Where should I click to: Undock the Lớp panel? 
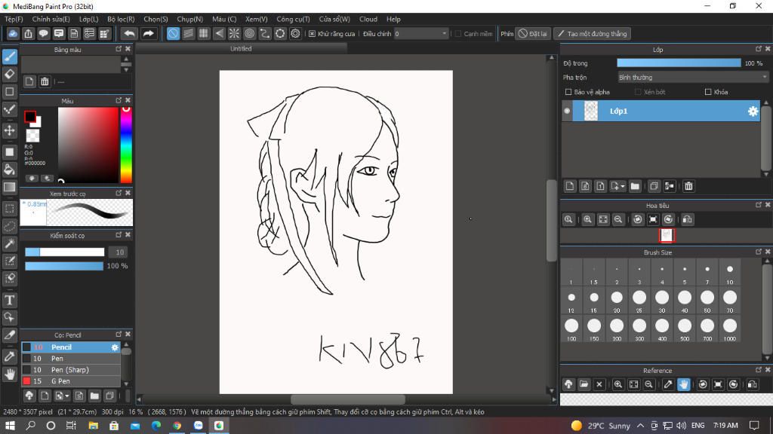[x=758, y=49]
